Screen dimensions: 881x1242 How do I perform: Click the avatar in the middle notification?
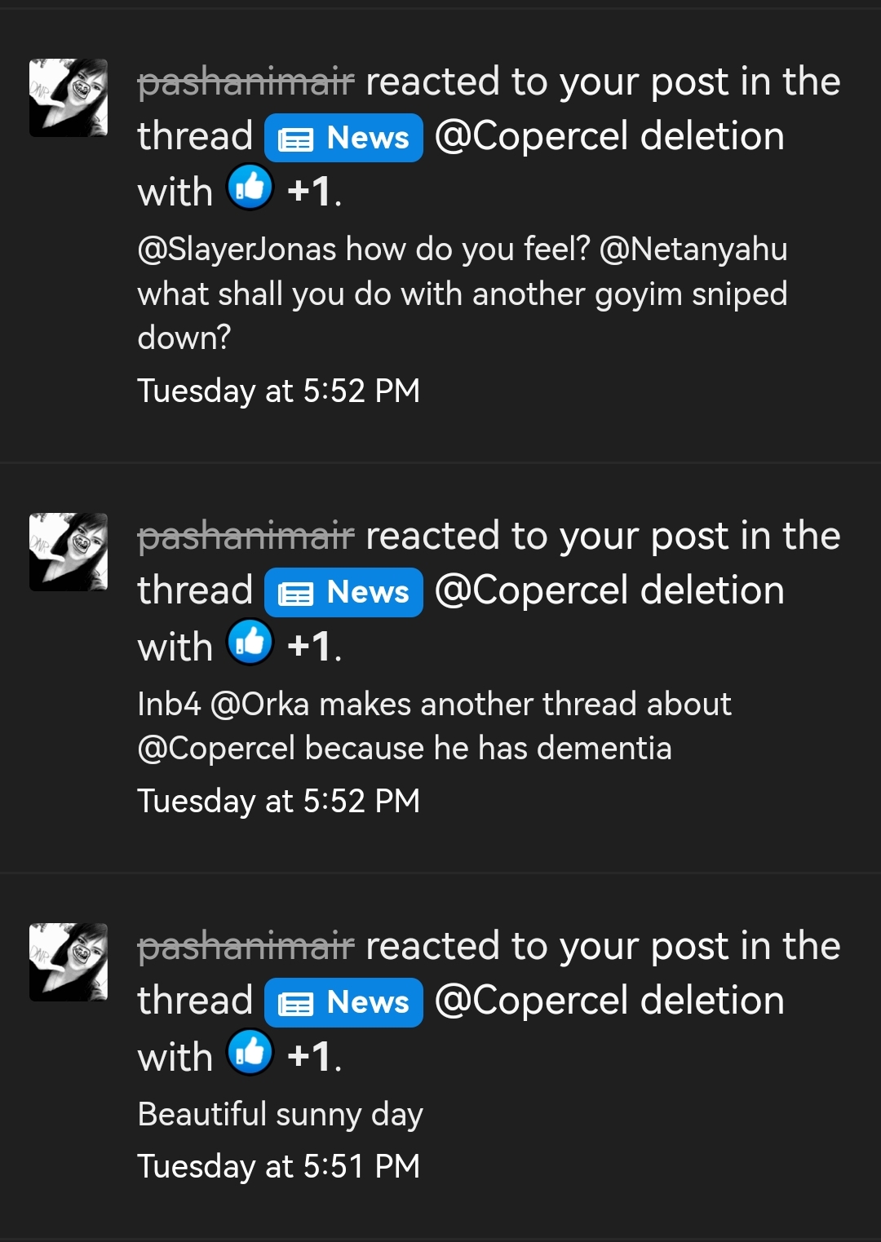[x=69, y=550]
